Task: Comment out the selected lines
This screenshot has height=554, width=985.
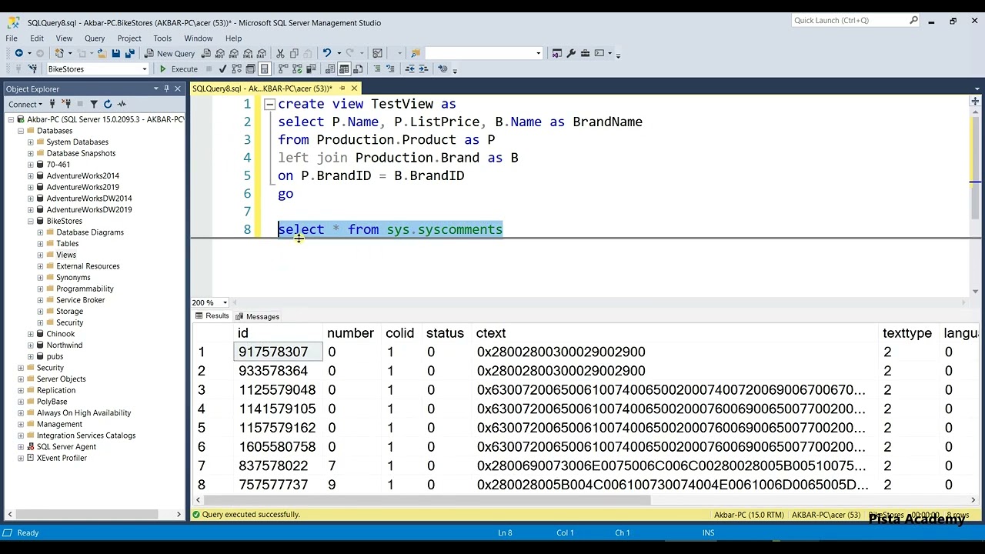Action: 377,68
